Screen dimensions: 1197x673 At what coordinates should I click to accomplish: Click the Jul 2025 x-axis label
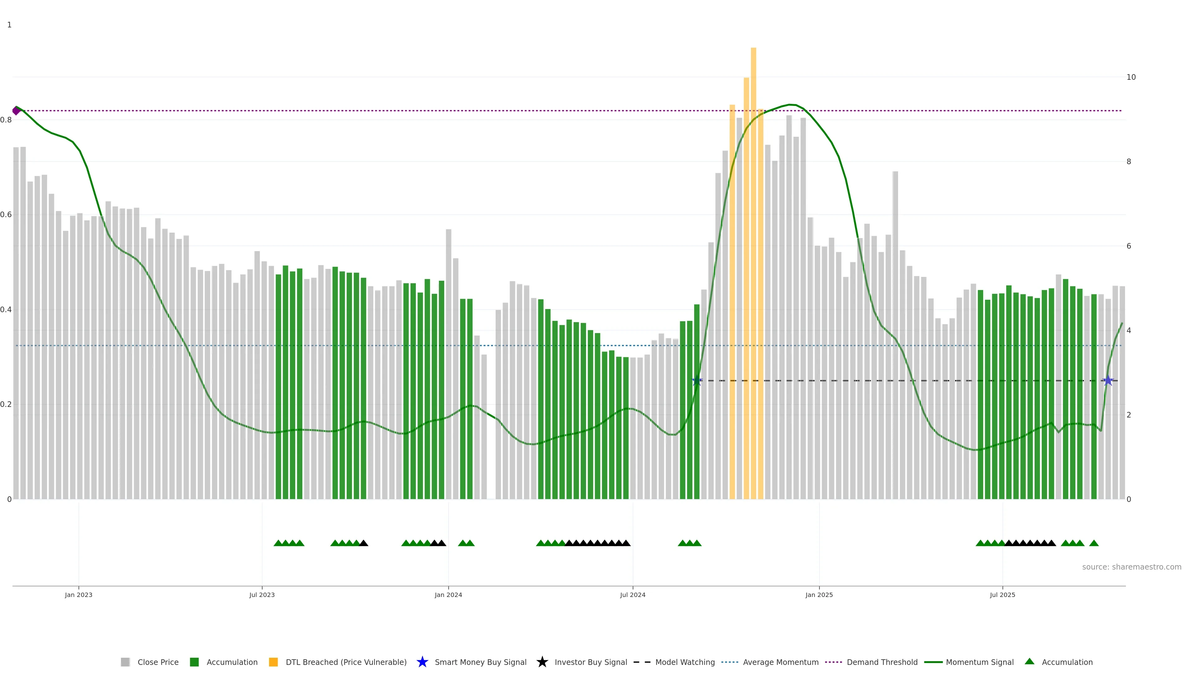point(1002,594)
